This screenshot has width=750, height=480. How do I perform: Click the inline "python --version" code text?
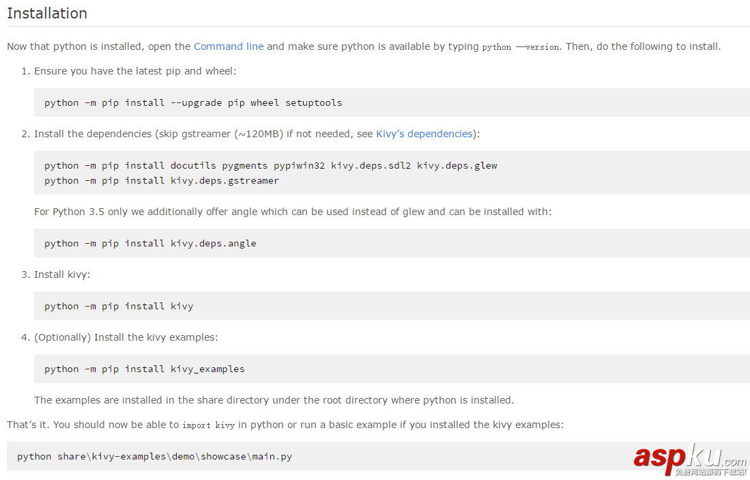pyautogui.click(x=521, y=47)
